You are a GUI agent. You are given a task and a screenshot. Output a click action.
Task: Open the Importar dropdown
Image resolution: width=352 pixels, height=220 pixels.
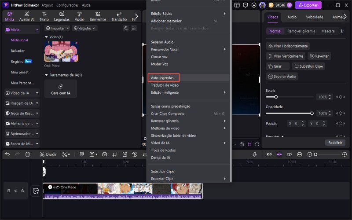point(57,28)
